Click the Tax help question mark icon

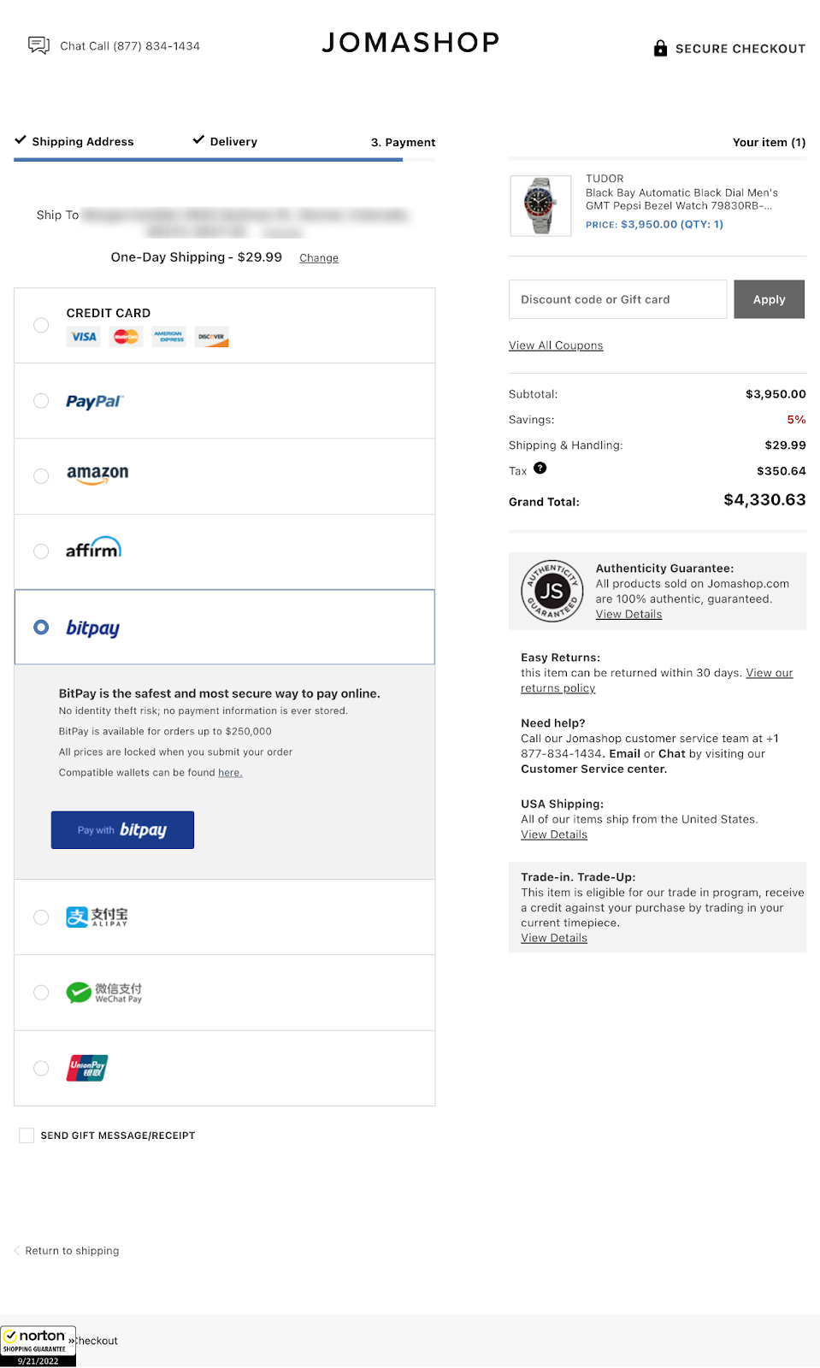pyautogui.click(x=540, y=468)
